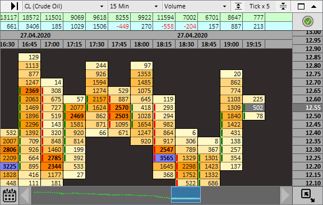This screenshot has height=205, width=323.
Task: Open the Volume data type dropdown
Action: tap(196, 6)
